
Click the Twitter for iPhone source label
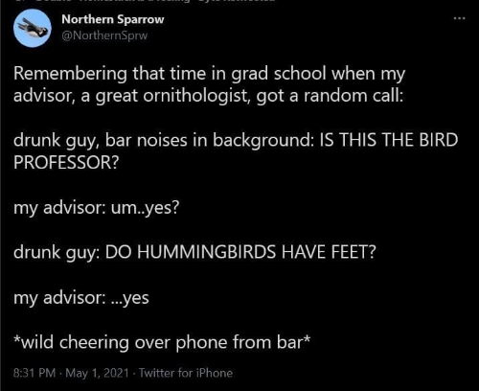coord(186,373)
